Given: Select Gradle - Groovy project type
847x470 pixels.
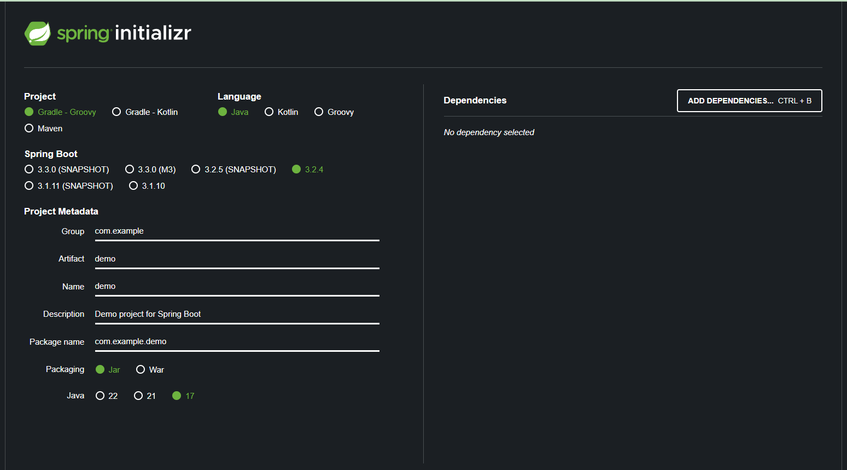Looking at the screenshot, I should click(60, 112).
